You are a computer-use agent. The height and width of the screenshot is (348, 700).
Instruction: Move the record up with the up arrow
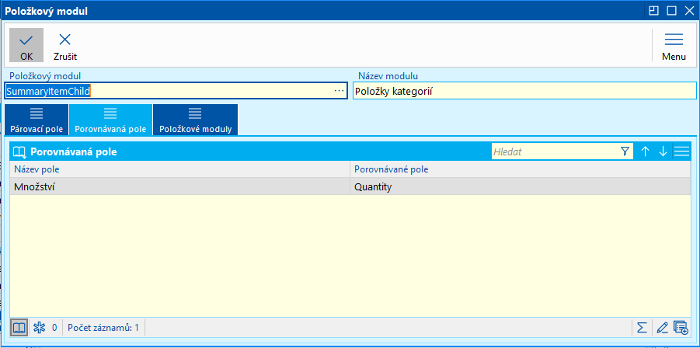[645, 151]
